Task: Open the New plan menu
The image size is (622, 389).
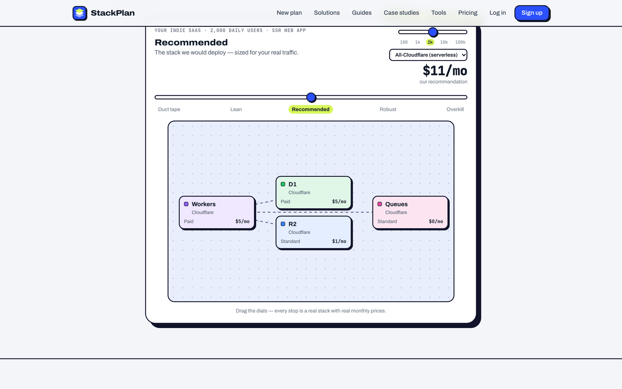Action: [x=289, y=13]
